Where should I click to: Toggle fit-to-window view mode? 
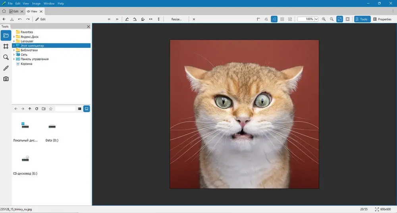tap(339, 19)
